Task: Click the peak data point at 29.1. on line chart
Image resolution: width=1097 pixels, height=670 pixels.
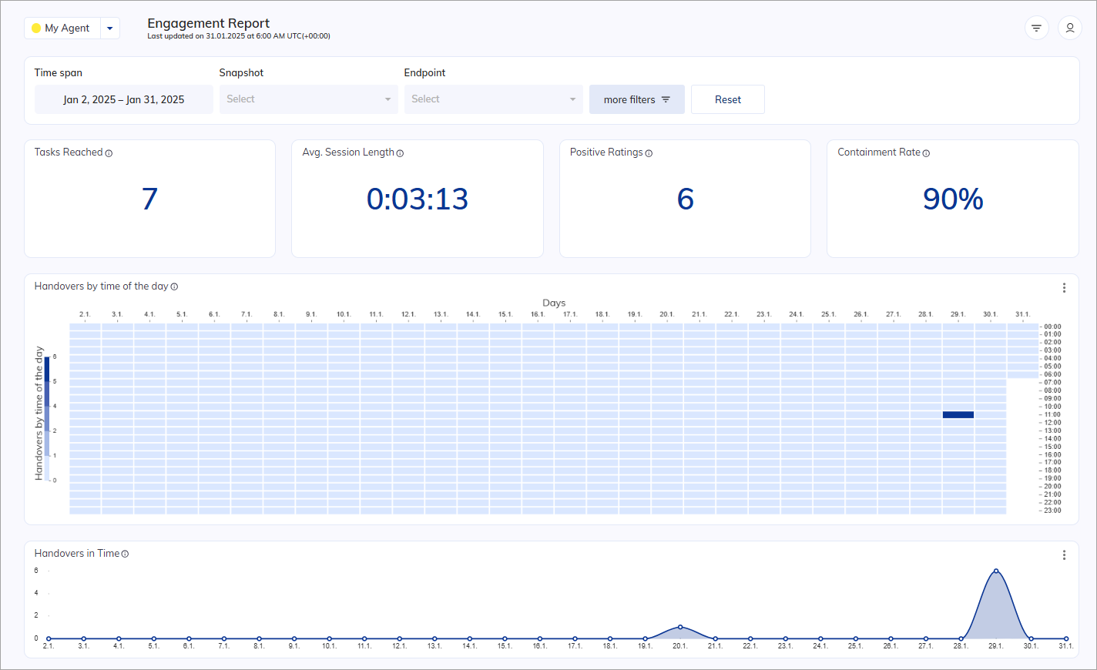Action: click(x=996, y=571)
